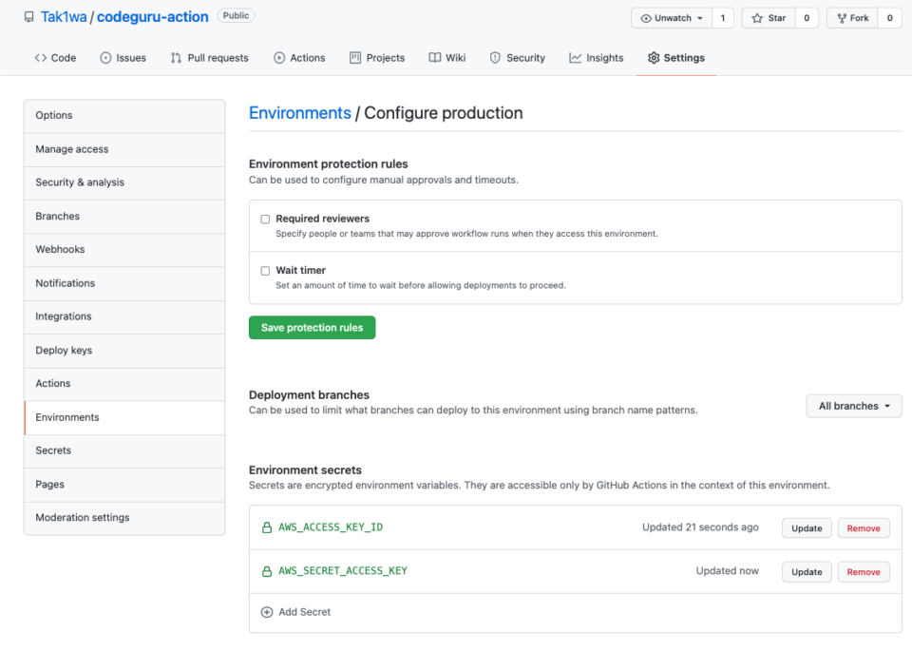The height and width of the screenshot is (651, 912).
Task: Select Secrets in the sidebar
Action: tap(52, 450)
